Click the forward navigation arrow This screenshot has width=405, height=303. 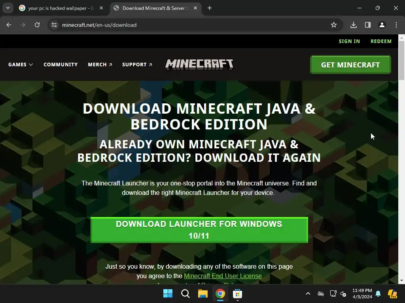click(23, 25)
